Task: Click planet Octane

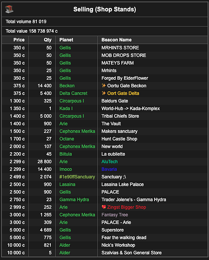Action: point(67,139)
